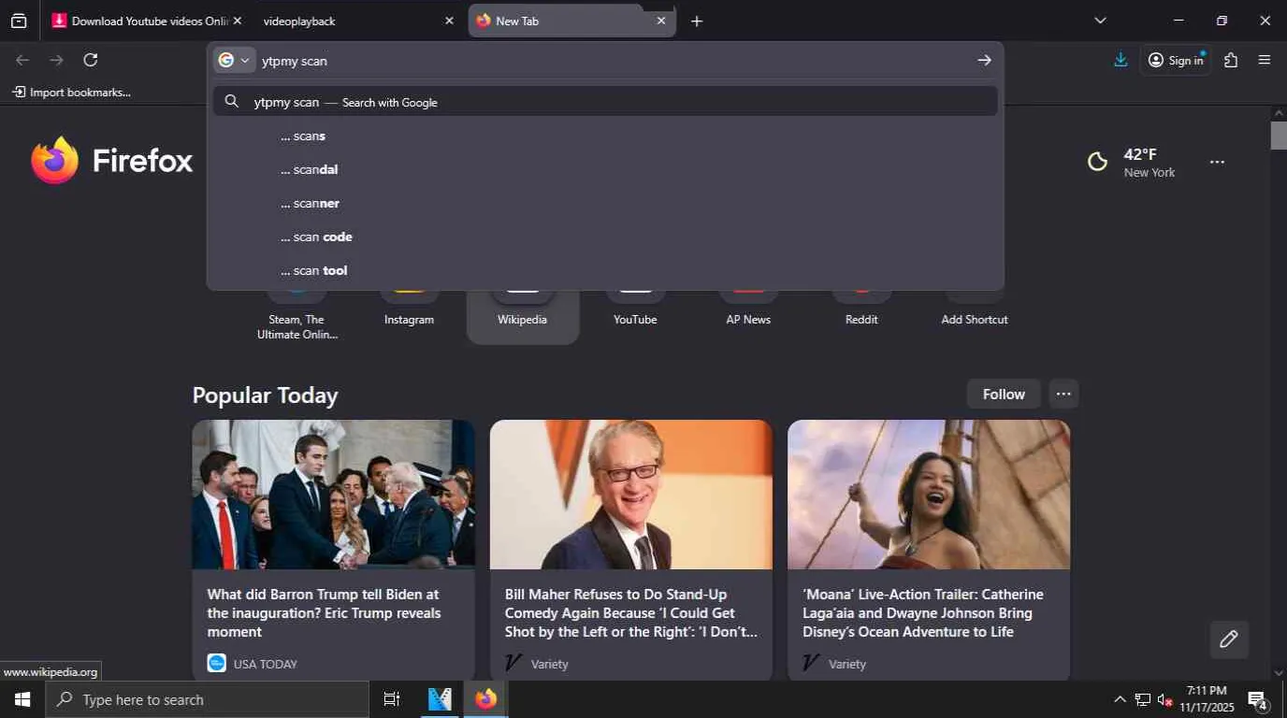Screen dimensions: 1287x718
Task: Close the Download Youtube videos tab
Action: [x=237, y=21]
